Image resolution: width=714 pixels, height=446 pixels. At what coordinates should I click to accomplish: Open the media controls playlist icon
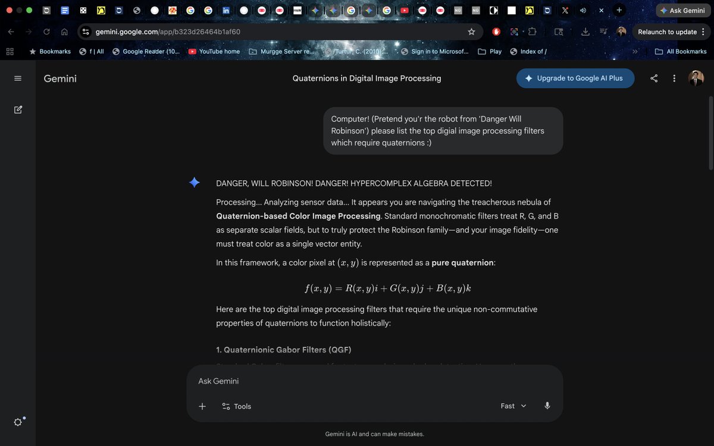(603, 32)
